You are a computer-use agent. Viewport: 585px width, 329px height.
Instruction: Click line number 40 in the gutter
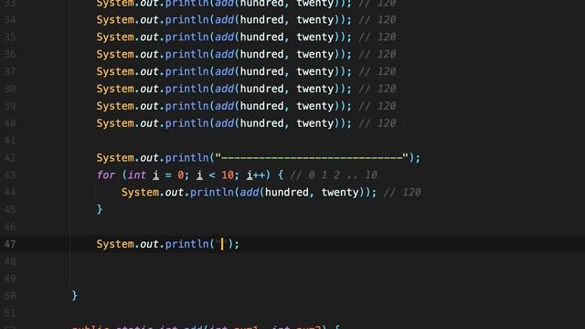[x=10, y=123]
